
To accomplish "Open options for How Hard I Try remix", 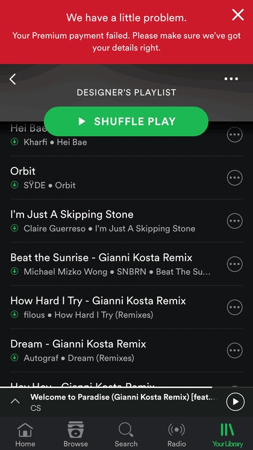I will point(235,307).
